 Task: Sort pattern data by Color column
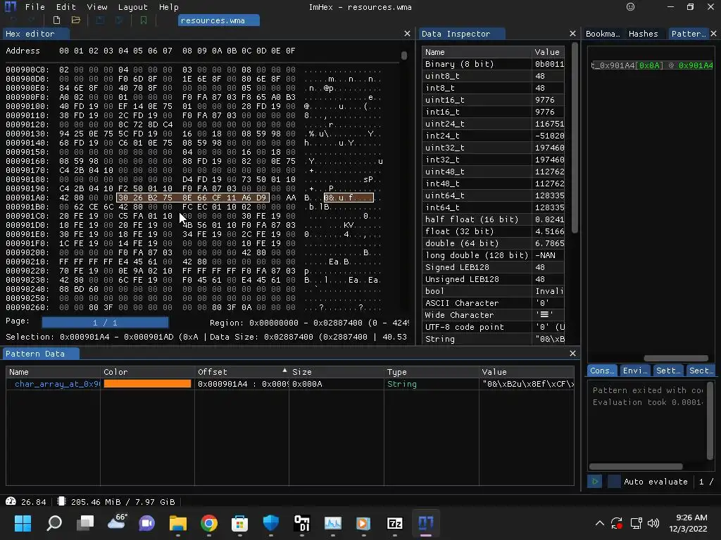pos(147,371)
